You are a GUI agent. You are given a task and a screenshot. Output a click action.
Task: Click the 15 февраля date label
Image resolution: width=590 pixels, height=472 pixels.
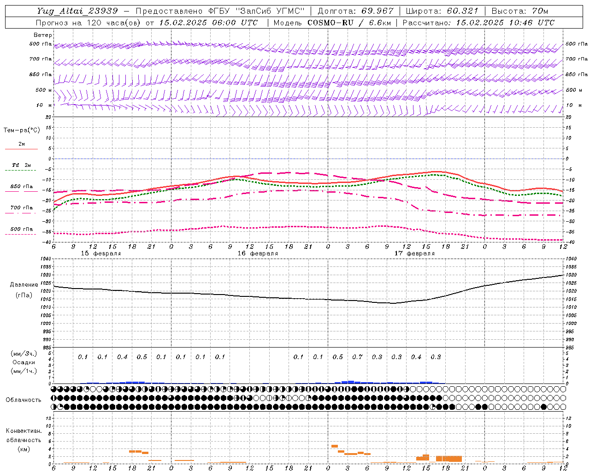pyautogui.click(x=101, y=254)
